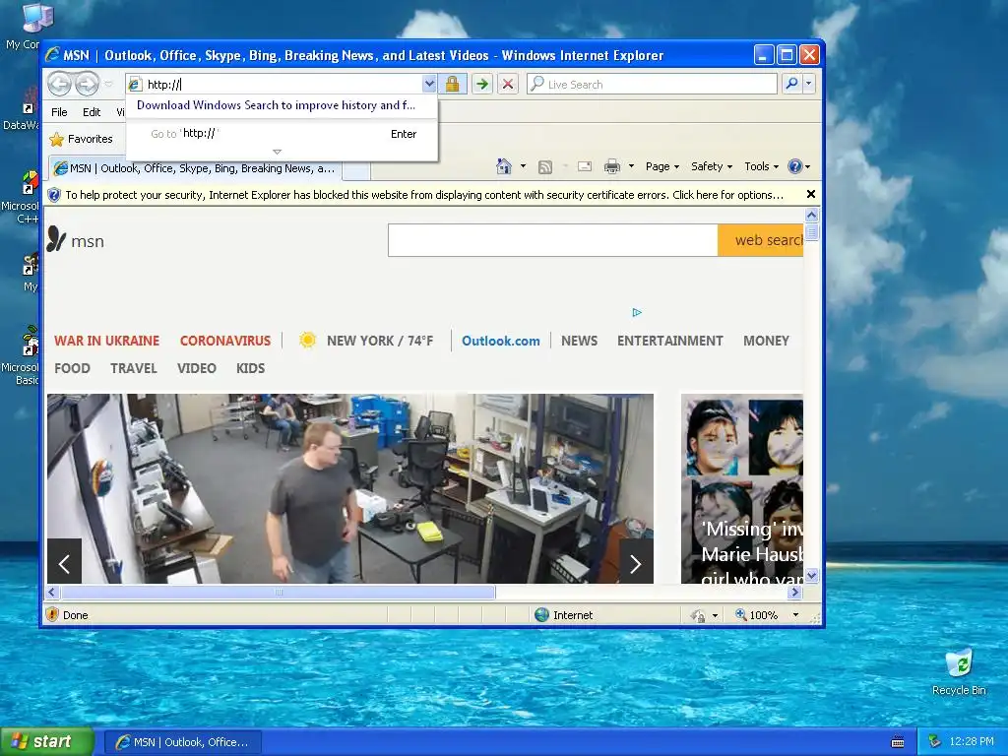Click the horizontal scrollbar right arrow
1008x756 pixels.
[x=794, y=592]
